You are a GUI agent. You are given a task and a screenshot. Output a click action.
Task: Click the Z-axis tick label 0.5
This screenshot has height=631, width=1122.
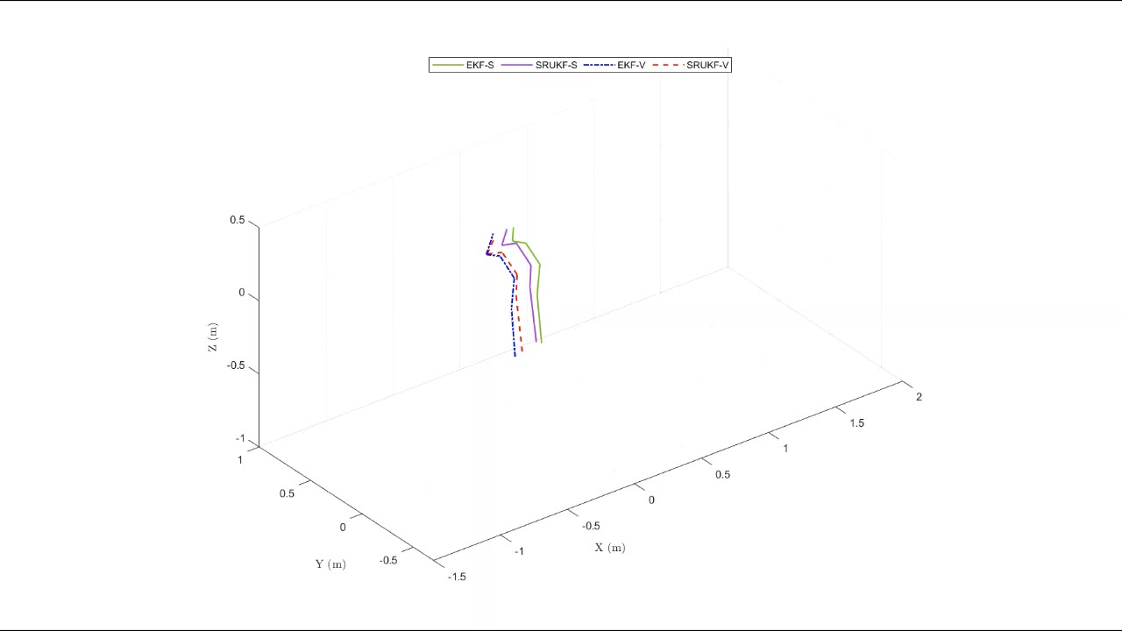(x=238, y=220)
